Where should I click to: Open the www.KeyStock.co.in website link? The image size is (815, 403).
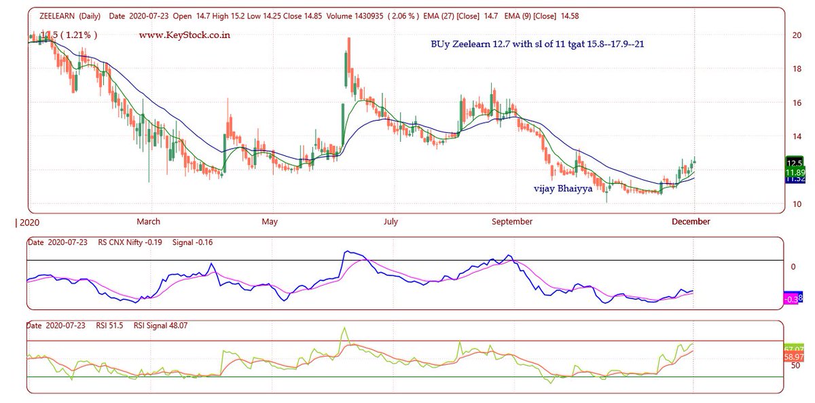186,34
